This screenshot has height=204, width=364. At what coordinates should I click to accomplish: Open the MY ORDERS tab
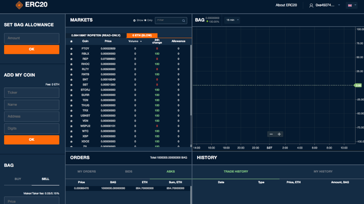click(x=87, y=171)
